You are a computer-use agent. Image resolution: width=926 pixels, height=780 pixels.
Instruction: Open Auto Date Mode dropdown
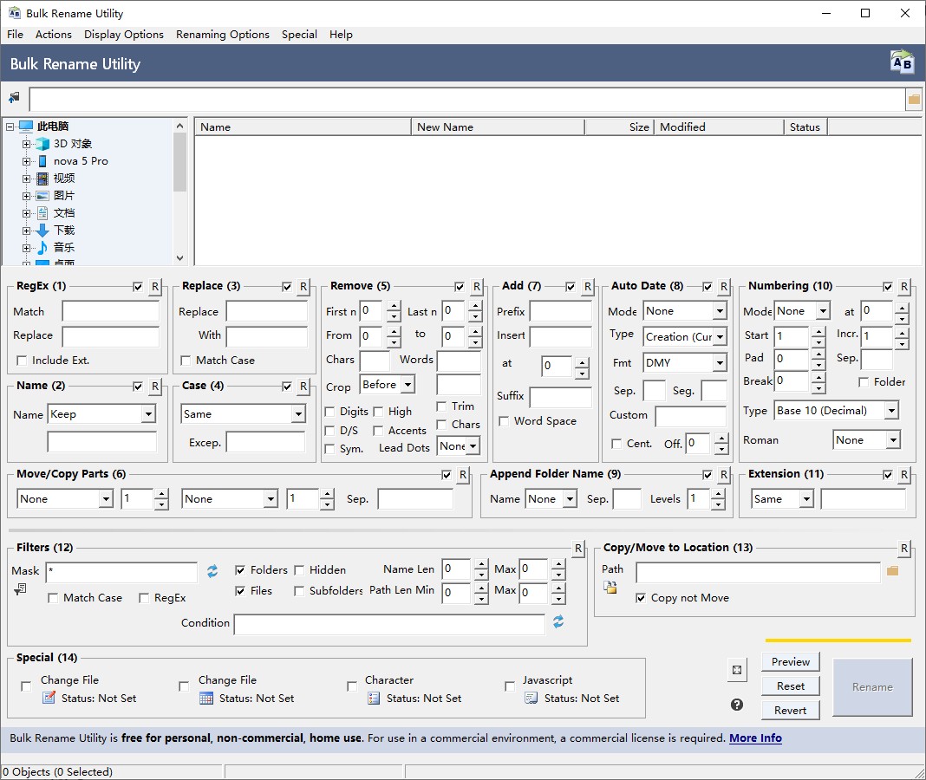point(720,311)
